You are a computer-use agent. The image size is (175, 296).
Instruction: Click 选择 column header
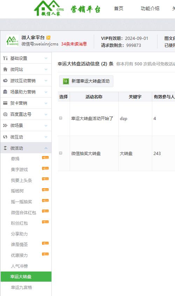63,97
